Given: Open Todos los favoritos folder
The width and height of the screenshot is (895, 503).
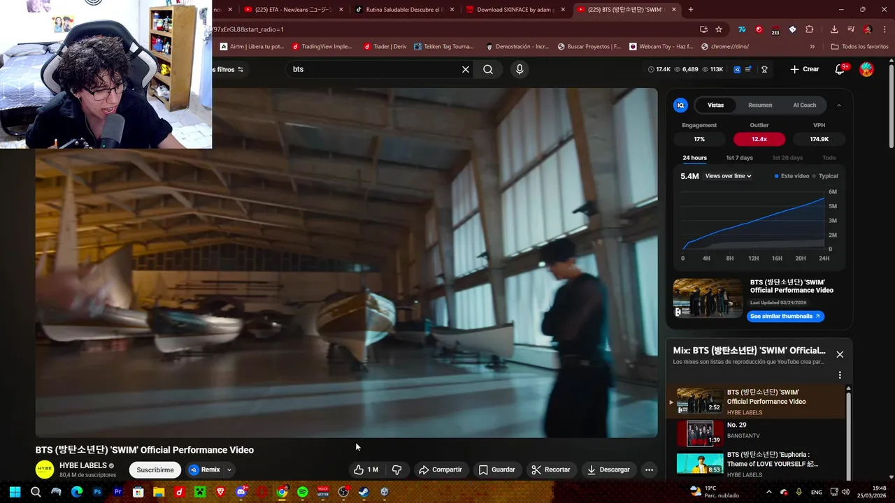Looking at the screenshot, I should 859,47.
